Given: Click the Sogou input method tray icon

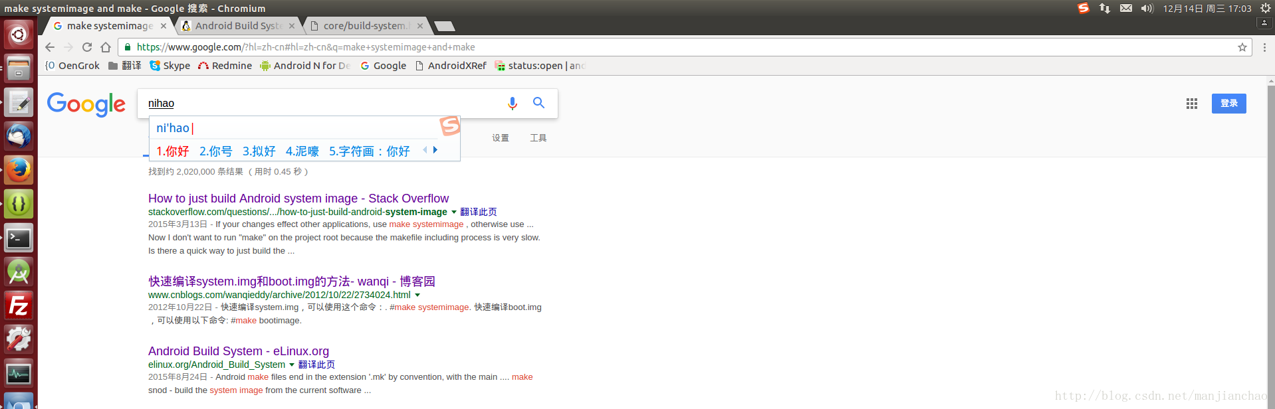Looking at the screenshot, I should click(x=1084, y=8).
